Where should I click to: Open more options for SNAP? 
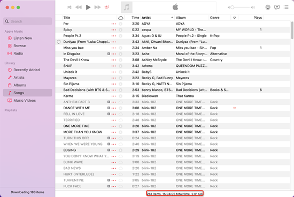[x=114, y=66]
